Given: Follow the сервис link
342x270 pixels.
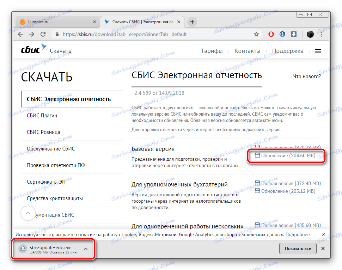Looking at the screenshot, I should click(274, 130).
